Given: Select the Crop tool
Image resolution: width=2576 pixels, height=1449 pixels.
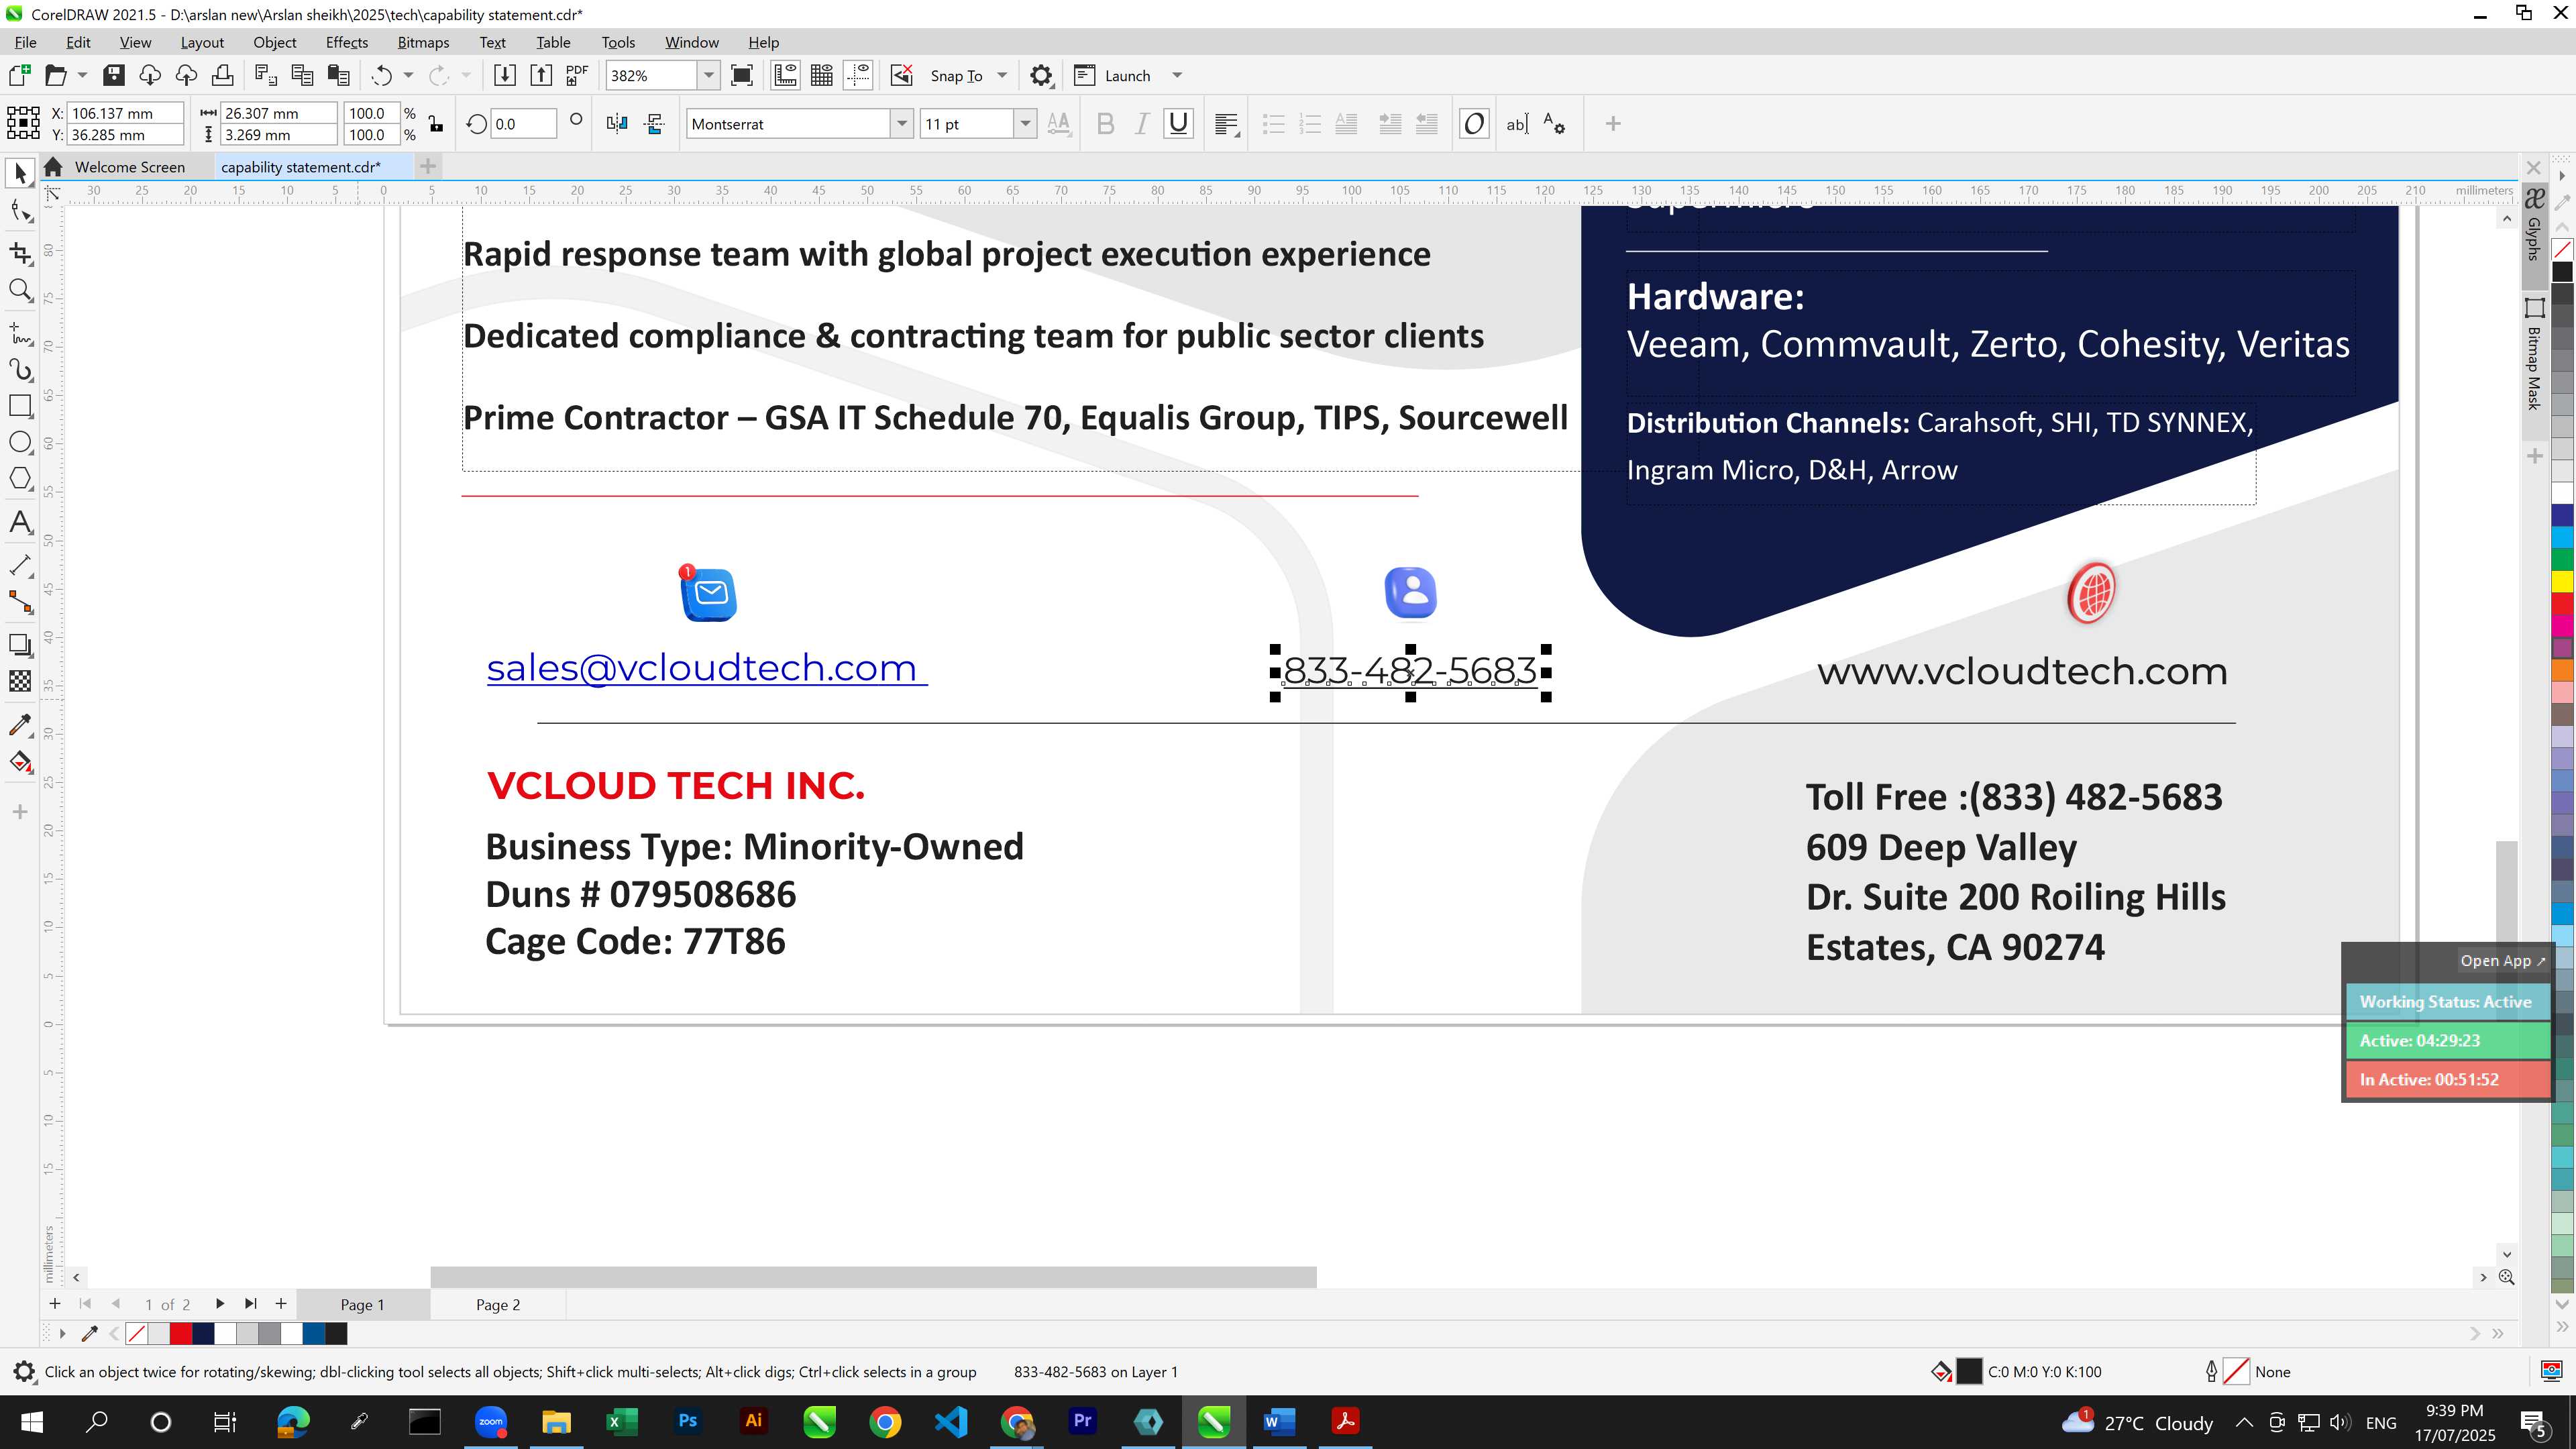Looking at the screenshot, I should pyautogui.click(x=20, y=252).
